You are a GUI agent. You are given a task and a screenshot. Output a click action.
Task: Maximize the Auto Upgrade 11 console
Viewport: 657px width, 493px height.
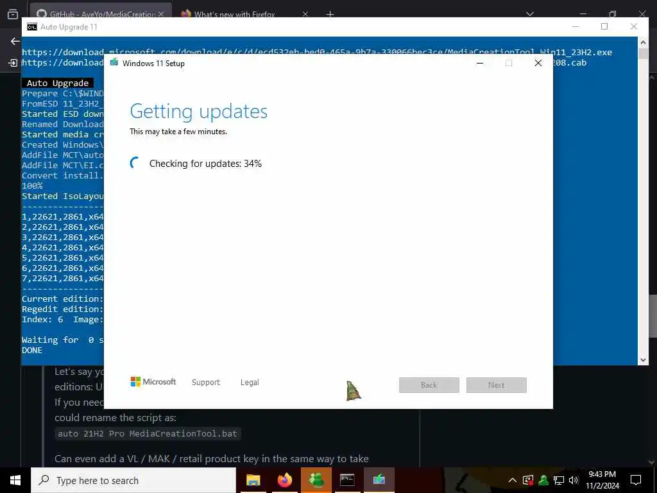click(x=604, y=26)
